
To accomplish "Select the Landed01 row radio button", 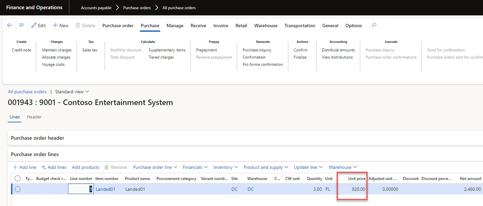I will (x=18, y=189).
